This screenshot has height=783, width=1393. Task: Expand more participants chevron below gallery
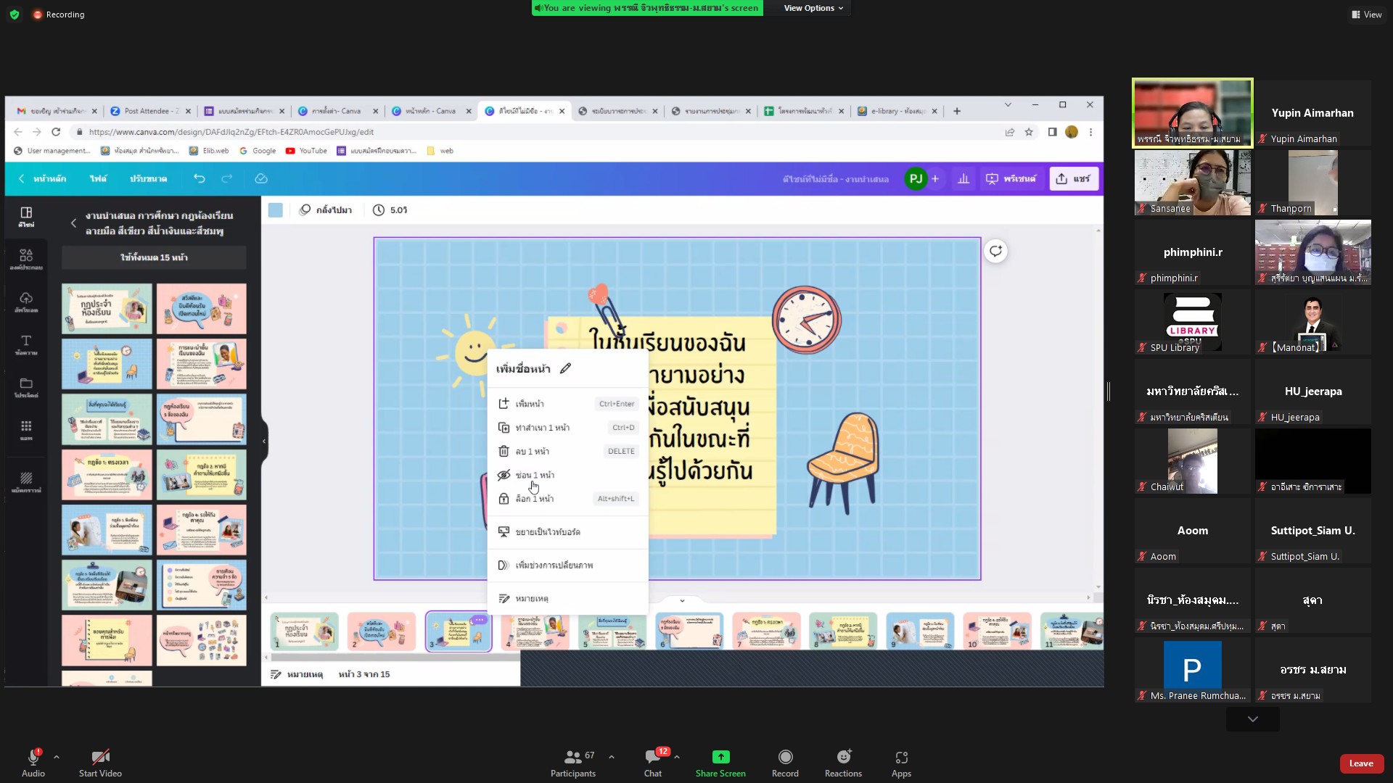tap(1252, 719)
